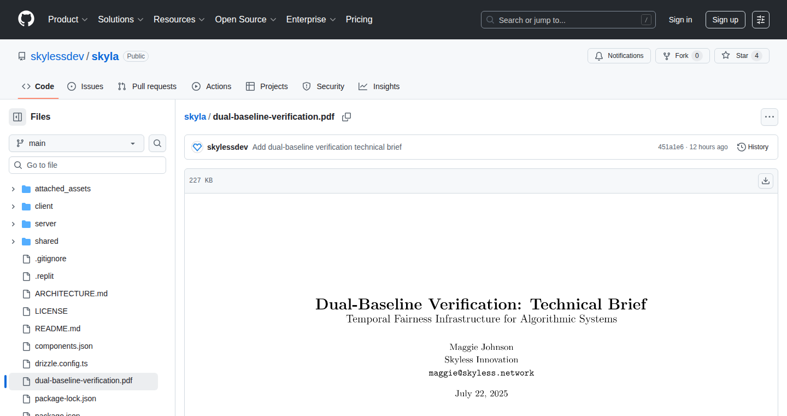Expand the client folder chevron
Screen dimensions: 787x416
pos(13,206)
